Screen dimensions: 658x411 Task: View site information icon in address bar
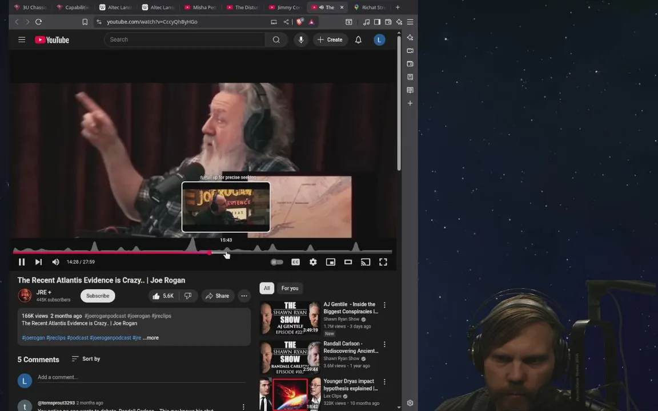[99, 22]
